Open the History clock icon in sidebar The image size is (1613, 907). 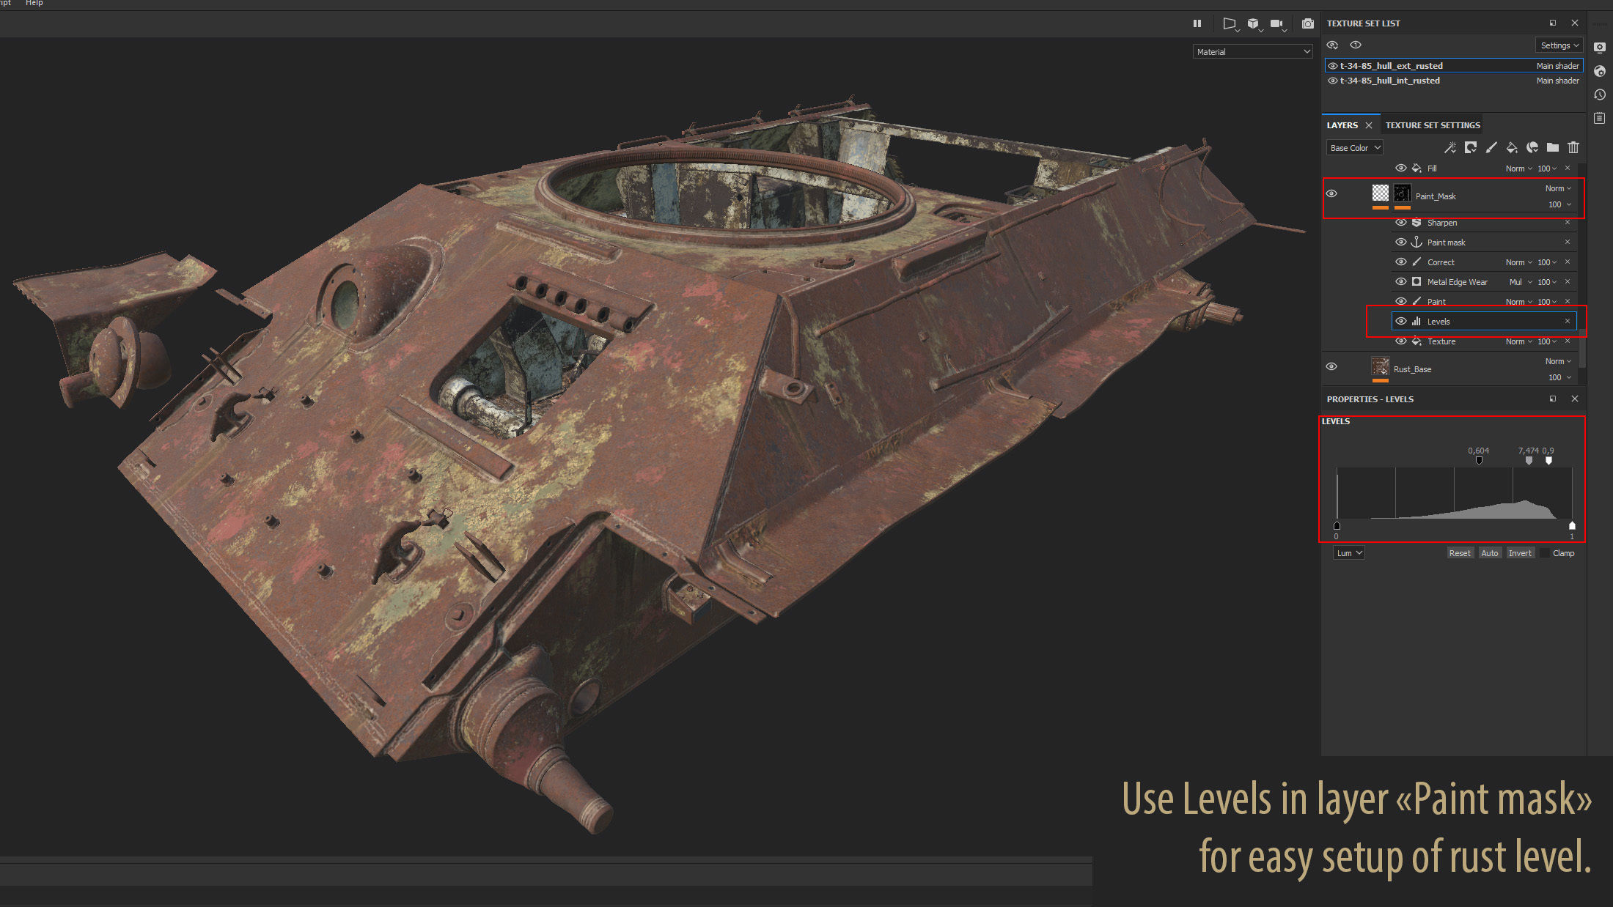coord(1600,95)
